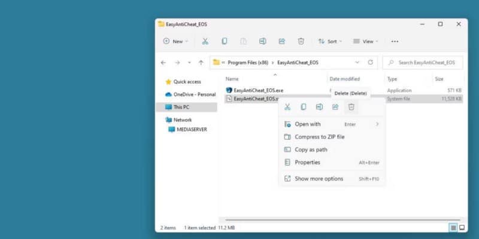The height and width of the screenshot is (239, 479).
Task: Select MEDIASERVER under Network
Action: pyautogui.click(x=191, y=130)
